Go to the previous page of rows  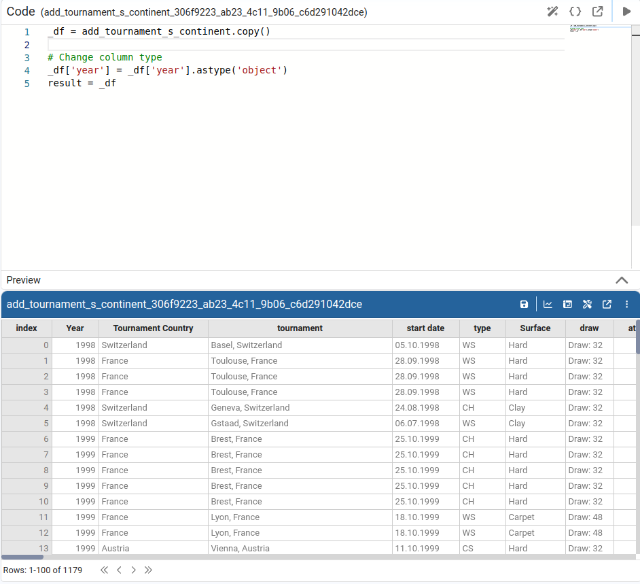[119, 570]
